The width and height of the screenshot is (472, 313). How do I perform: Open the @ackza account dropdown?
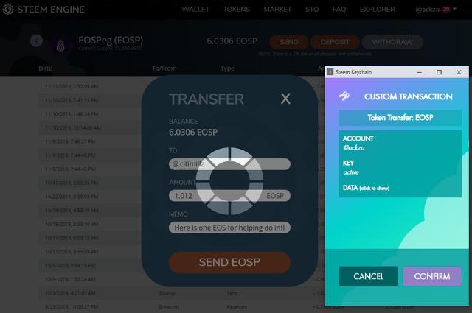click(x=436, y=10)
